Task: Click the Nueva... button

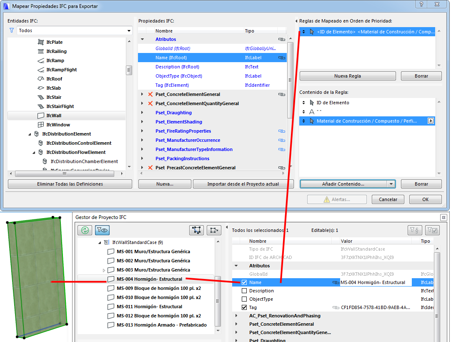Action: (165, 184)
